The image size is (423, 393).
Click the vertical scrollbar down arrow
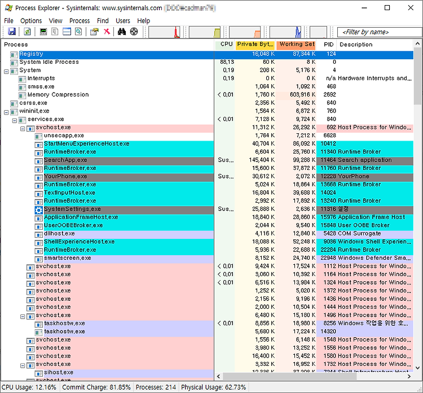(x=417, y=368)
